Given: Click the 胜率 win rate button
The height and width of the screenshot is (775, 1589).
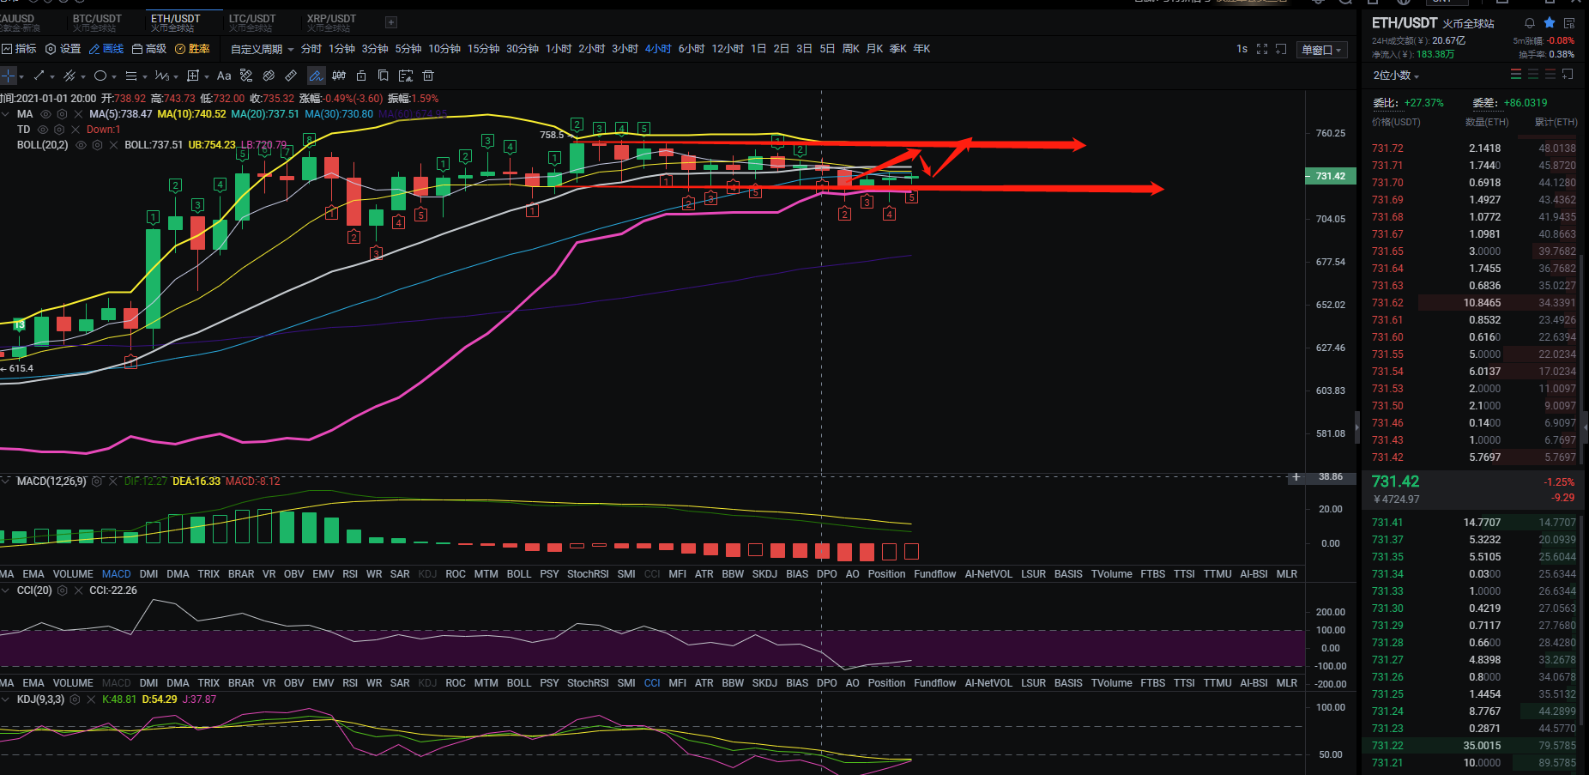Looking at the screenshot, I should click(x=193, y=49).
